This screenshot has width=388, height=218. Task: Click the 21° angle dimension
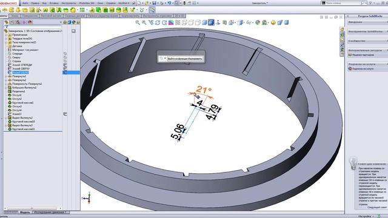tap(204, 90)
